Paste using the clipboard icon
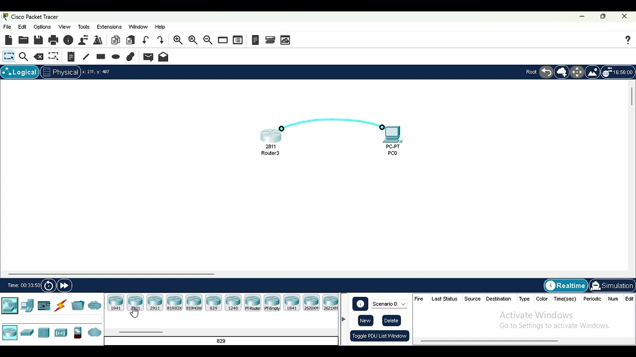 (x=131, y=40)
